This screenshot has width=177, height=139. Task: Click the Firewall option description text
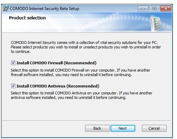pyautogui.click(x=81, y=73)
